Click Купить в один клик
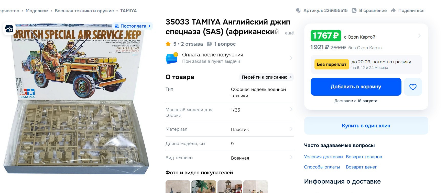The image size is (447, 193). click(366, 126)
